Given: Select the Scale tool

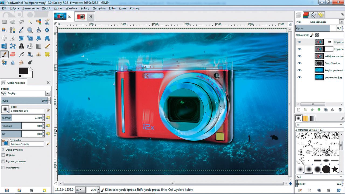Looking at the screenshot, I should click(x=30, y=38).
